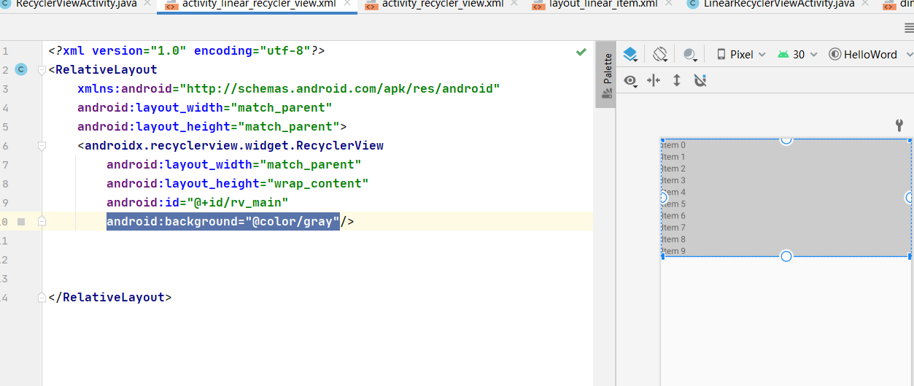This screenshot has width=914, height=386.
Task: Click fold end marker at closing RelativeLayout
Action: [x=42, y=297]
